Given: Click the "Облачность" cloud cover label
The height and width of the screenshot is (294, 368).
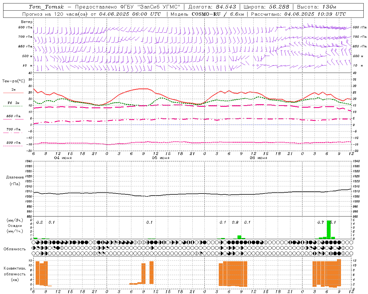Looking at the screenshot, I should 15,249.
